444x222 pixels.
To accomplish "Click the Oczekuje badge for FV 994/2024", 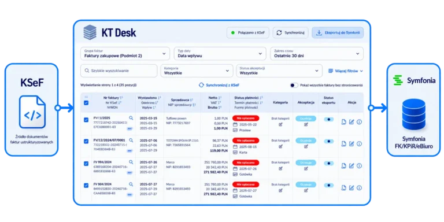I will tap(306, 162).
